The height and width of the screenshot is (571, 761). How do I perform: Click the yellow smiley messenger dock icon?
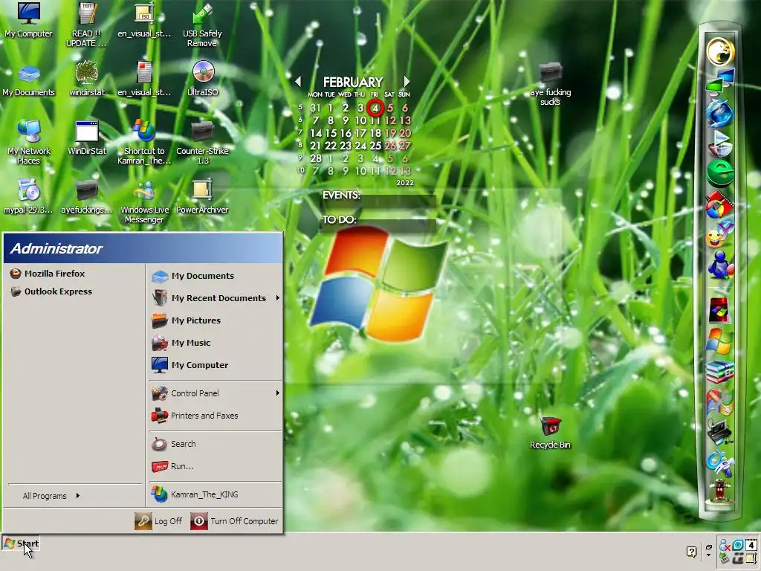tap(719, 235)
